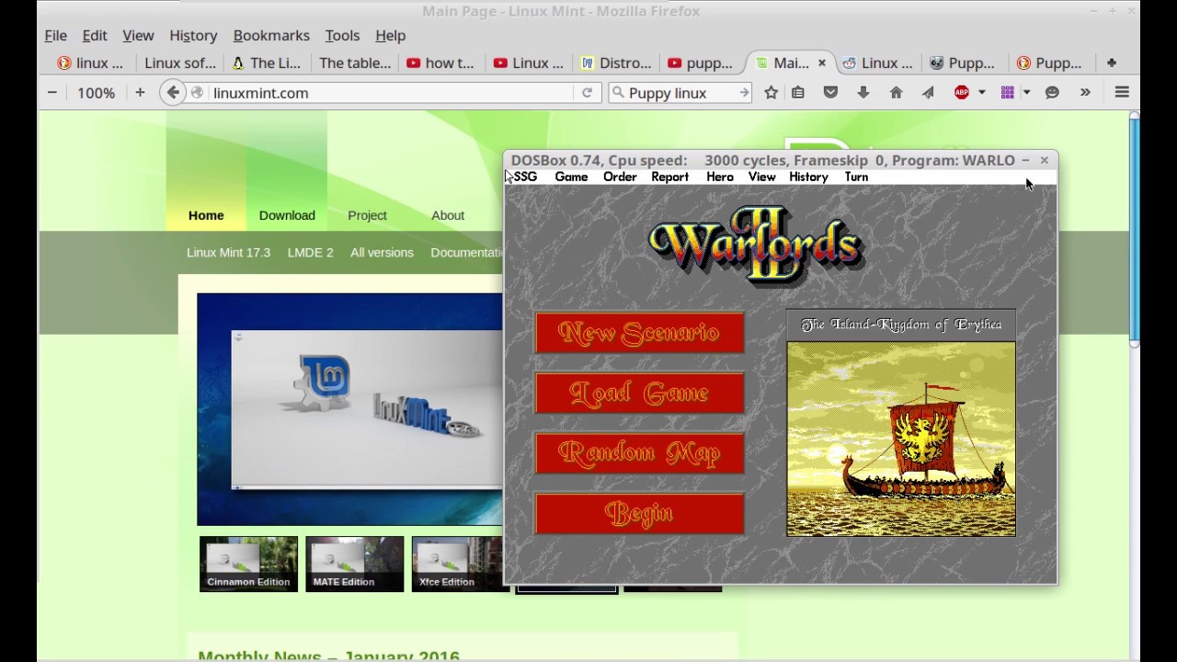
Task: Open the 'Linux Mint 17.3' sublink
Action: point(228,252)
